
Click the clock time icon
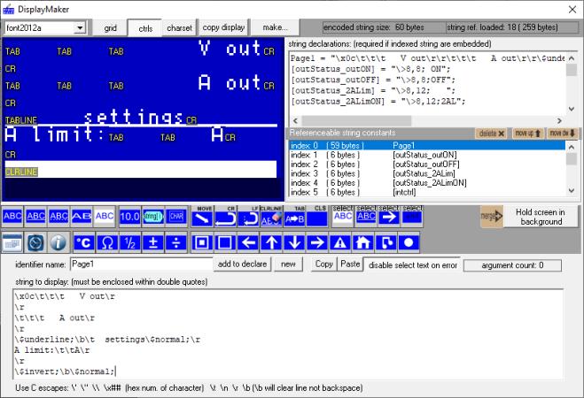[x=35, y=242]
